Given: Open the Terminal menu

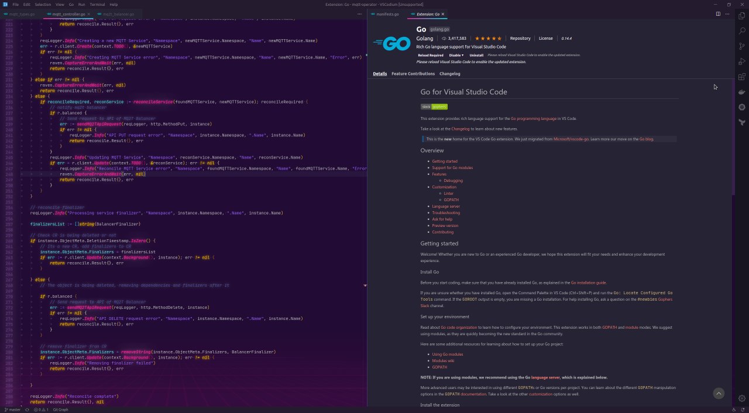Looking at the screenshot, I should 97,4.
